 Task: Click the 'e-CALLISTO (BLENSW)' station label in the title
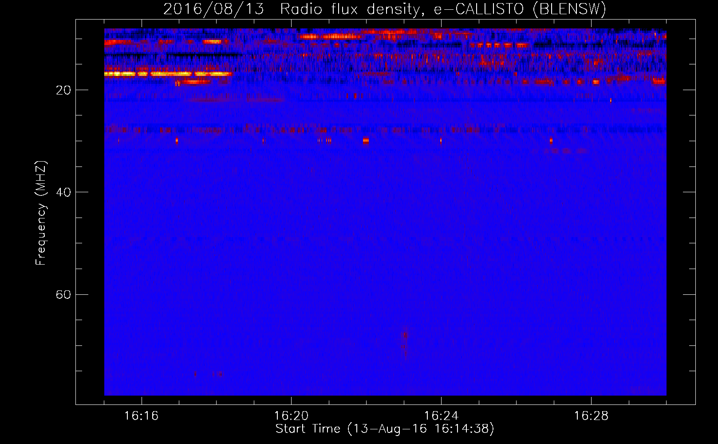pyautogui.click(x=520, y=9)
